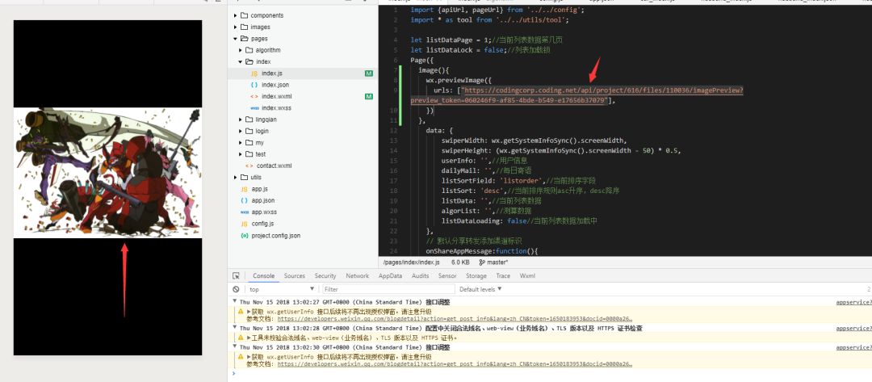
Task: Open the Default levels dropdown
Action: 480,289
